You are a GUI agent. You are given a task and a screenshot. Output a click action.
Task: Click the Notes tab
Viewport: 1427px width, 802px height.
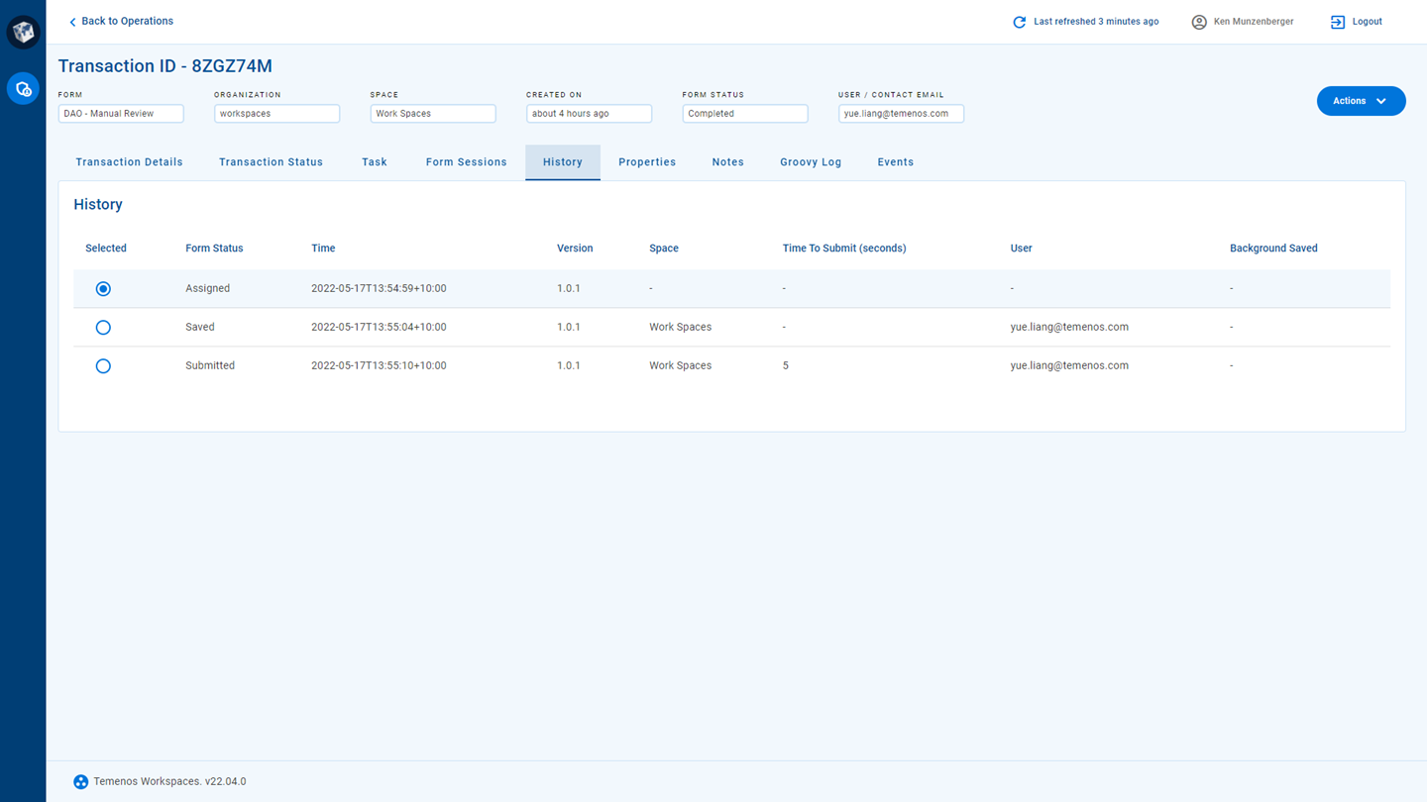[727, 162]
